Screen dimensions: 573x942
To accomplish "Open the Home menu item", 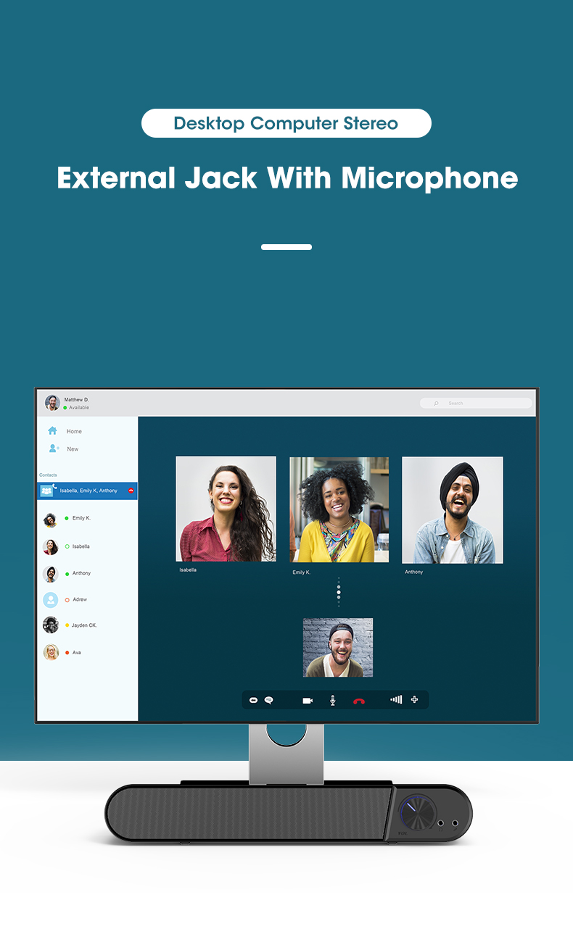I will coord(74,431).
